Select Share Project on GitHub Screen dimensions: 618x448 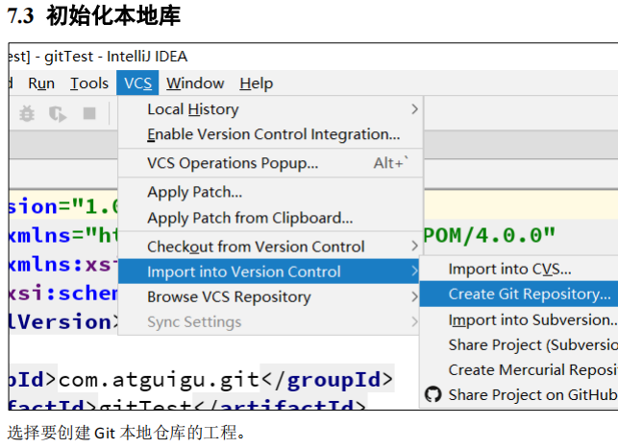(519, 394)
